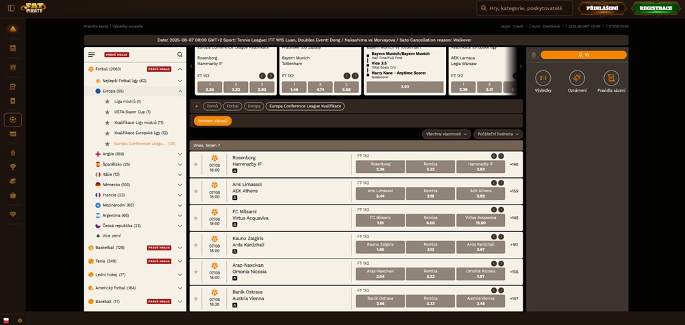Select the Seznam zápasů tab
The height and width of the screenshot is (325, 685).
(212, 120)
